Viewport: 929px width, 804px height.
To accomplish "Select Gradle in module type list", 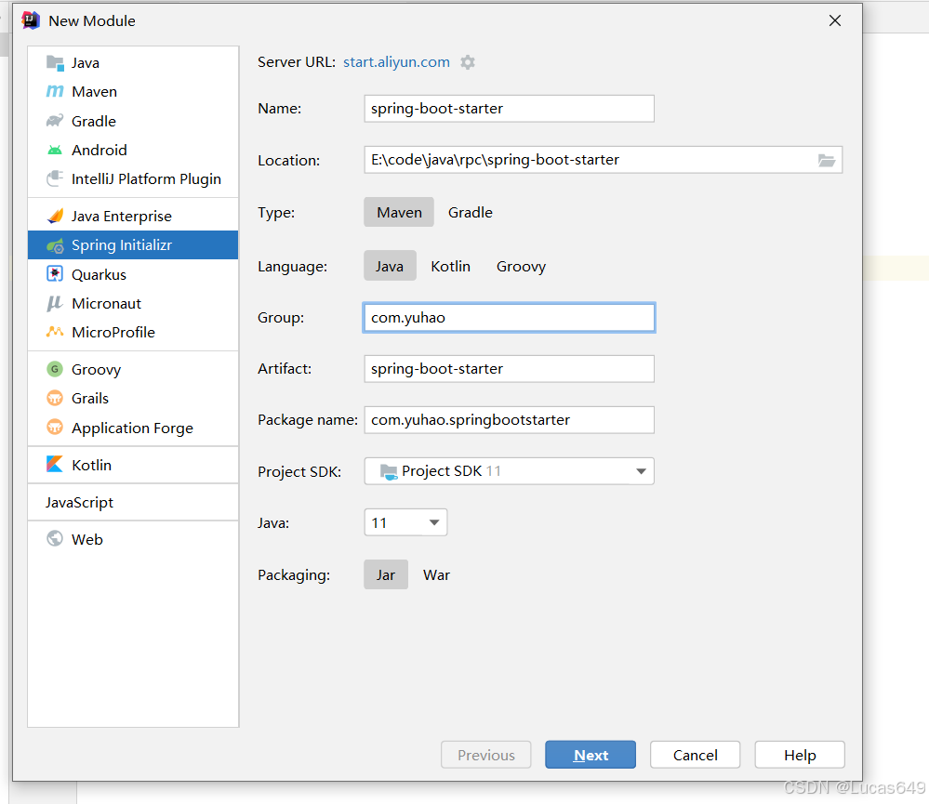I will point(133,121).
